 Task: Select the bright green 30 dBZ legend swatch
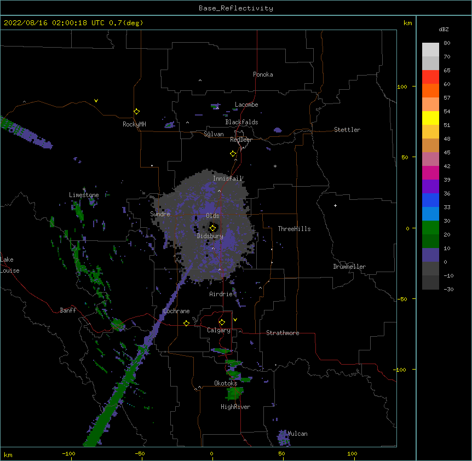tap(430, 228)
